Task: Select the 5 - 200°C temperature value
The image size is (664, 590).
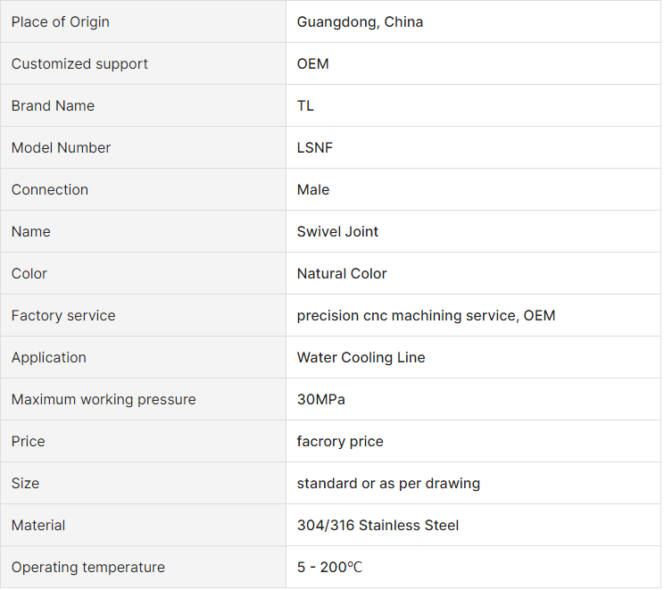Action: coord(330,567)
